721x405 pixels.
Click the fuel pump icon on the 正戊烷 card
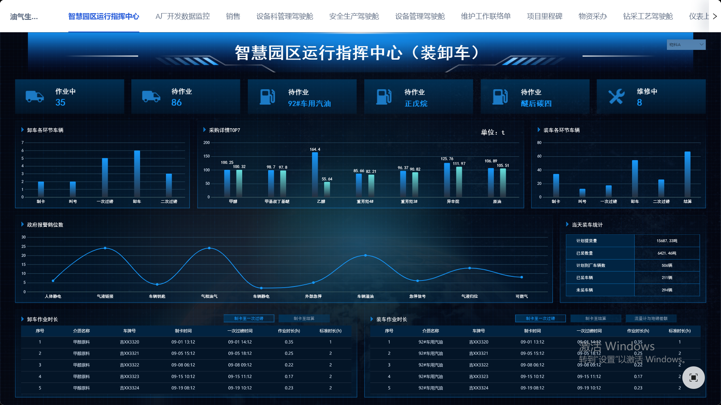tap(383, 97)
